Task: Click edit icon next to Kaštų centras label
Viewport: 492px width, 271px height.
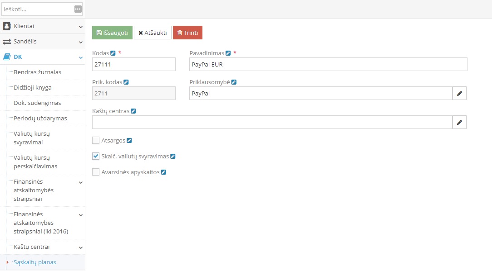Action: pos(133,111)
